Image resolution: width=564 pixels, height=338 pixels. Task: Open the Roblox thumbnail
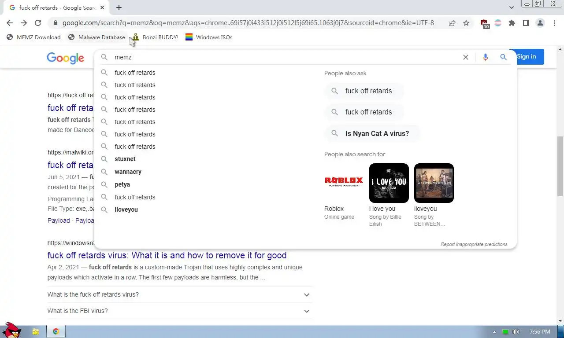pos(344,183)
